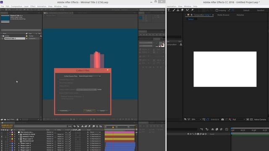Click the current-time indicator in CS6 timeline
The image size is (269, 151).
113,127
